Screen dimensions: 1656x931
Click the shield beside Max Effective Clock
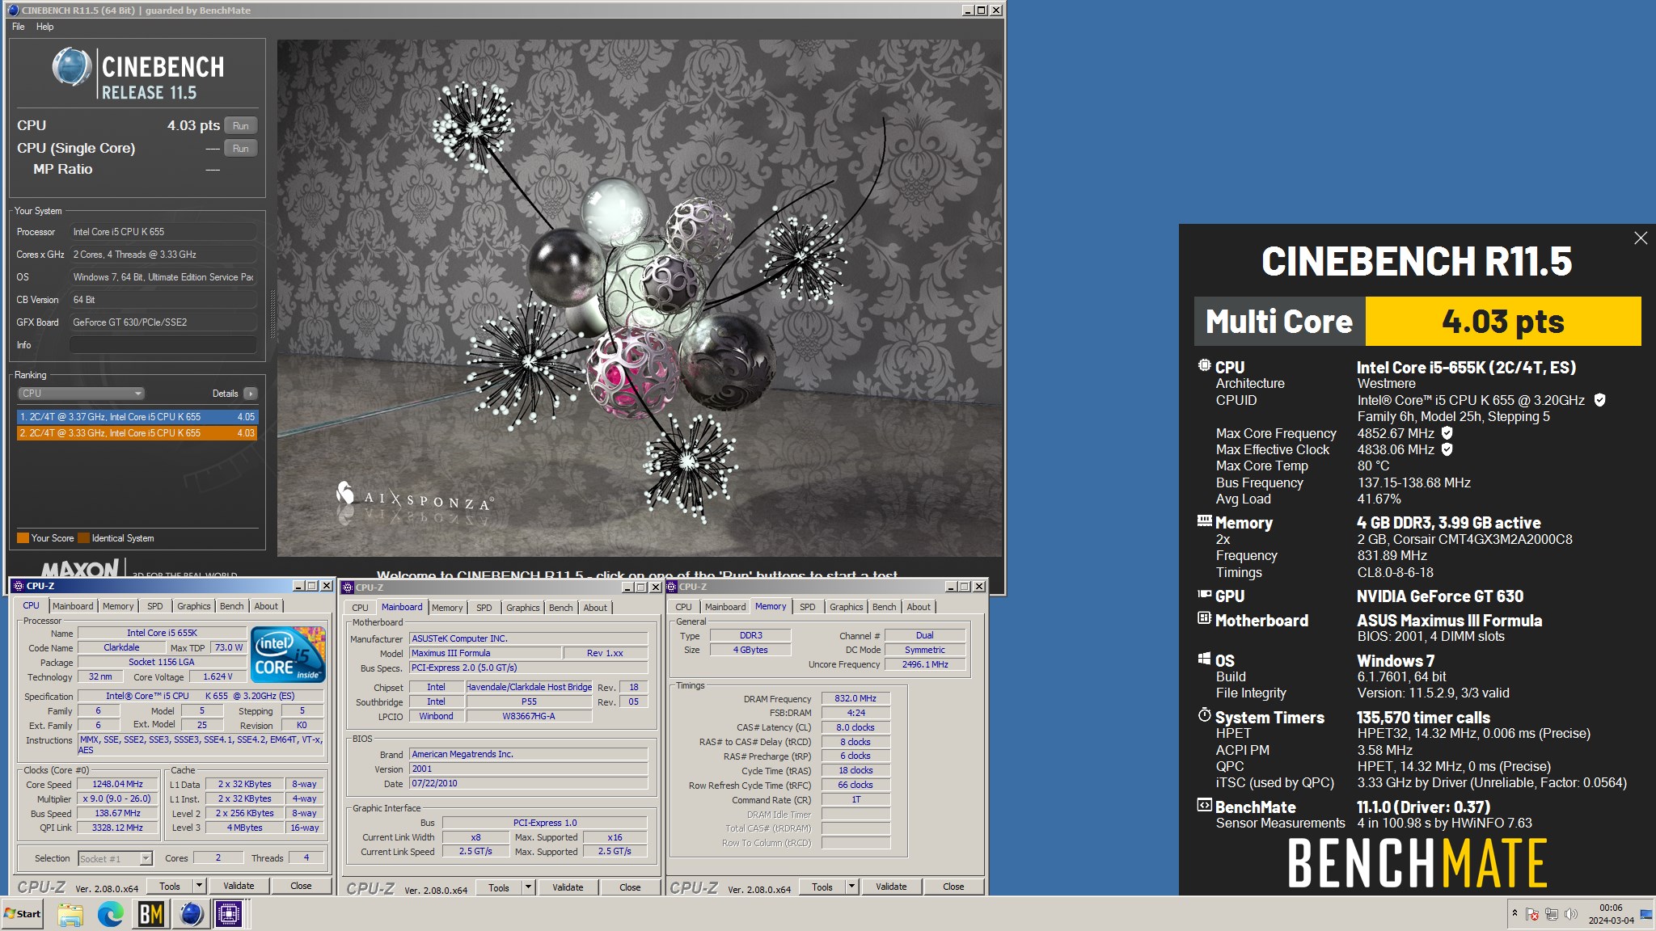point(1447,449)
